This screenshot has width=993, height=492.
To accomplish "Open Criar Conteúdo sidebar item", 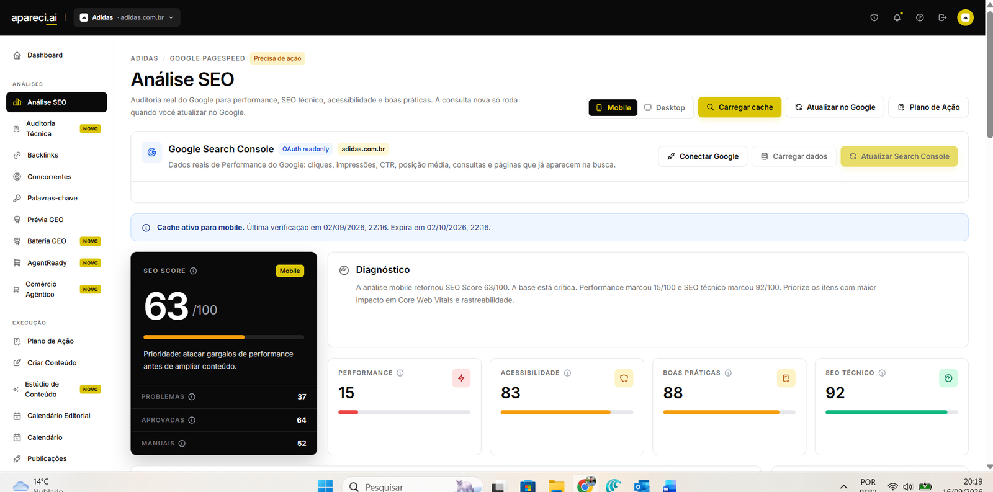I will (x=56, y=363).
